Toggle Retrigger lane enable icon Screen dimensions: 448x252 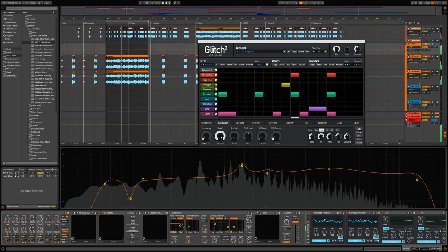(215, 84)
